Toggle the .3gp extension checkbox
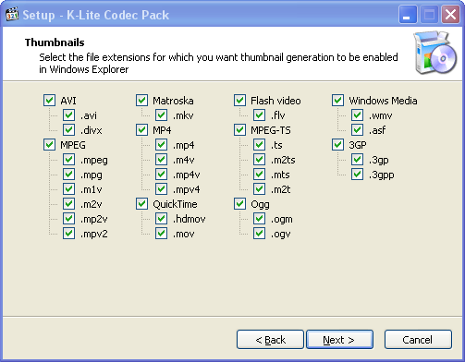Viewport: 465px width, 362px height. (357, 160)
